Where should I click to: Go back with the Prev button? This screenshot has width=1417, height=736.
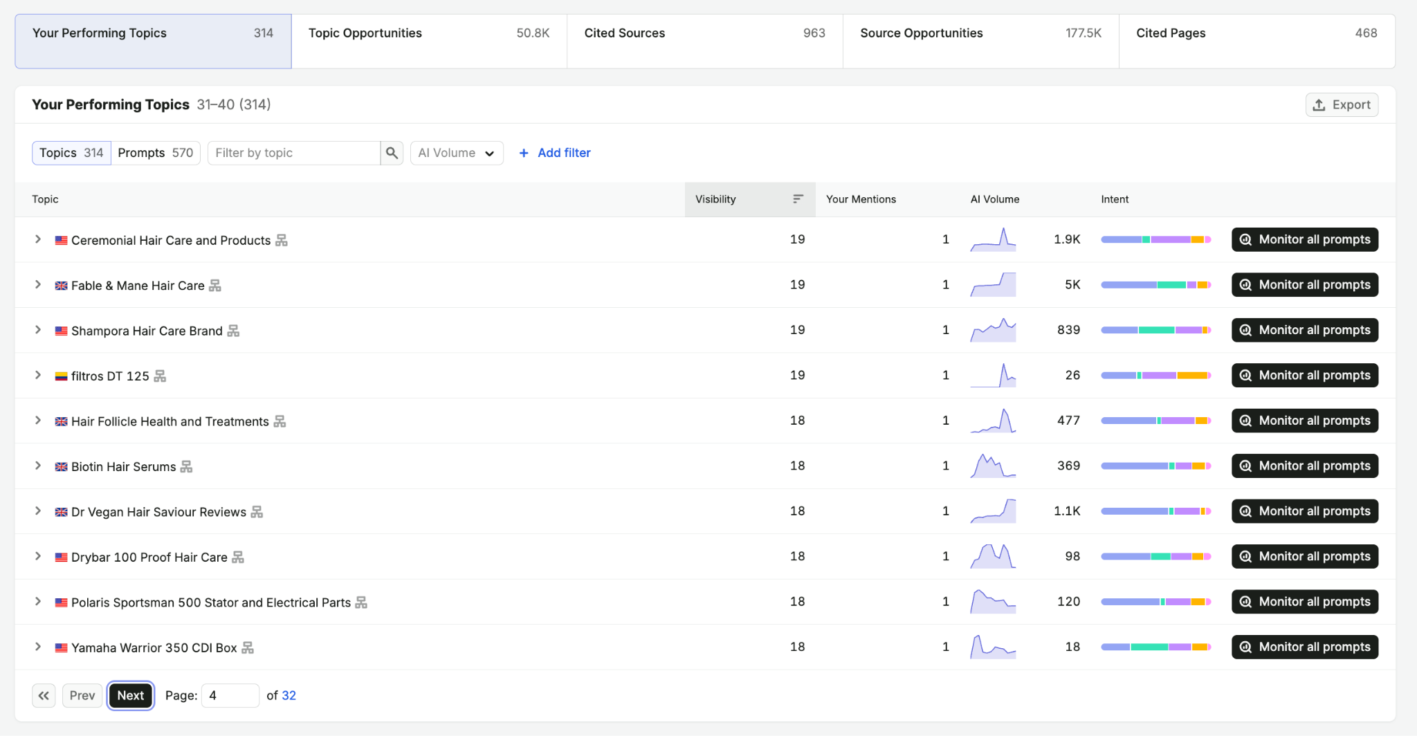pyautogui.click(x=82, y=696)
